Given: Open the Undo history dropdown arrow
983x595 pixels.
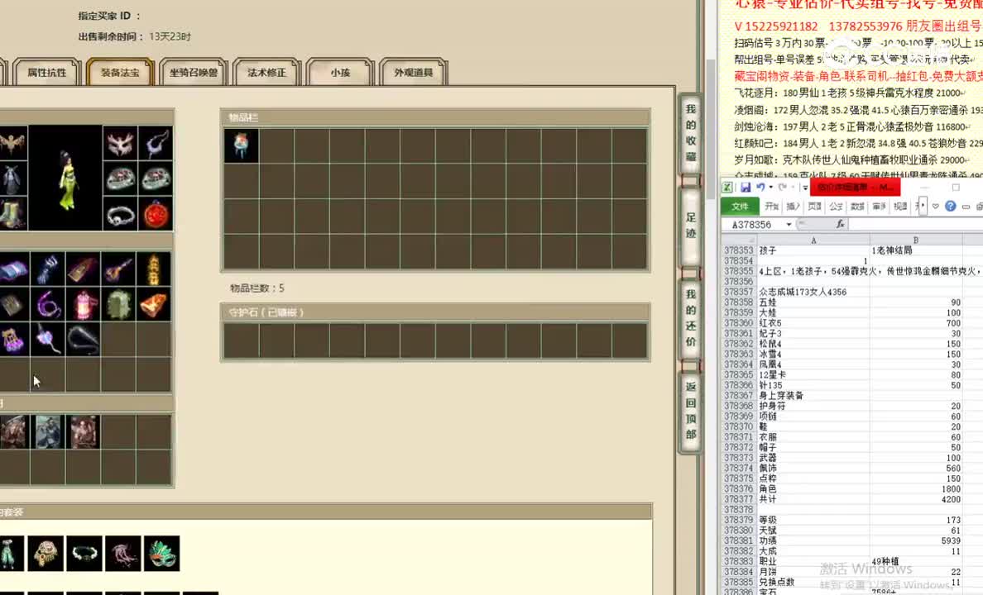Looking at the screenshot, I should point(770,188).
